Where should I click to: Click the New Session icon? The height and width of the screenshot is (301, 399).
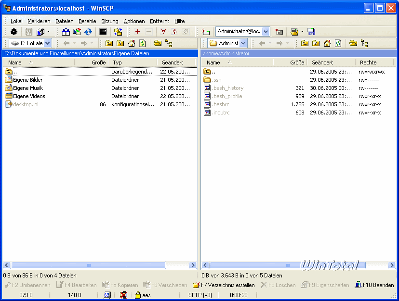click(206, 32)
